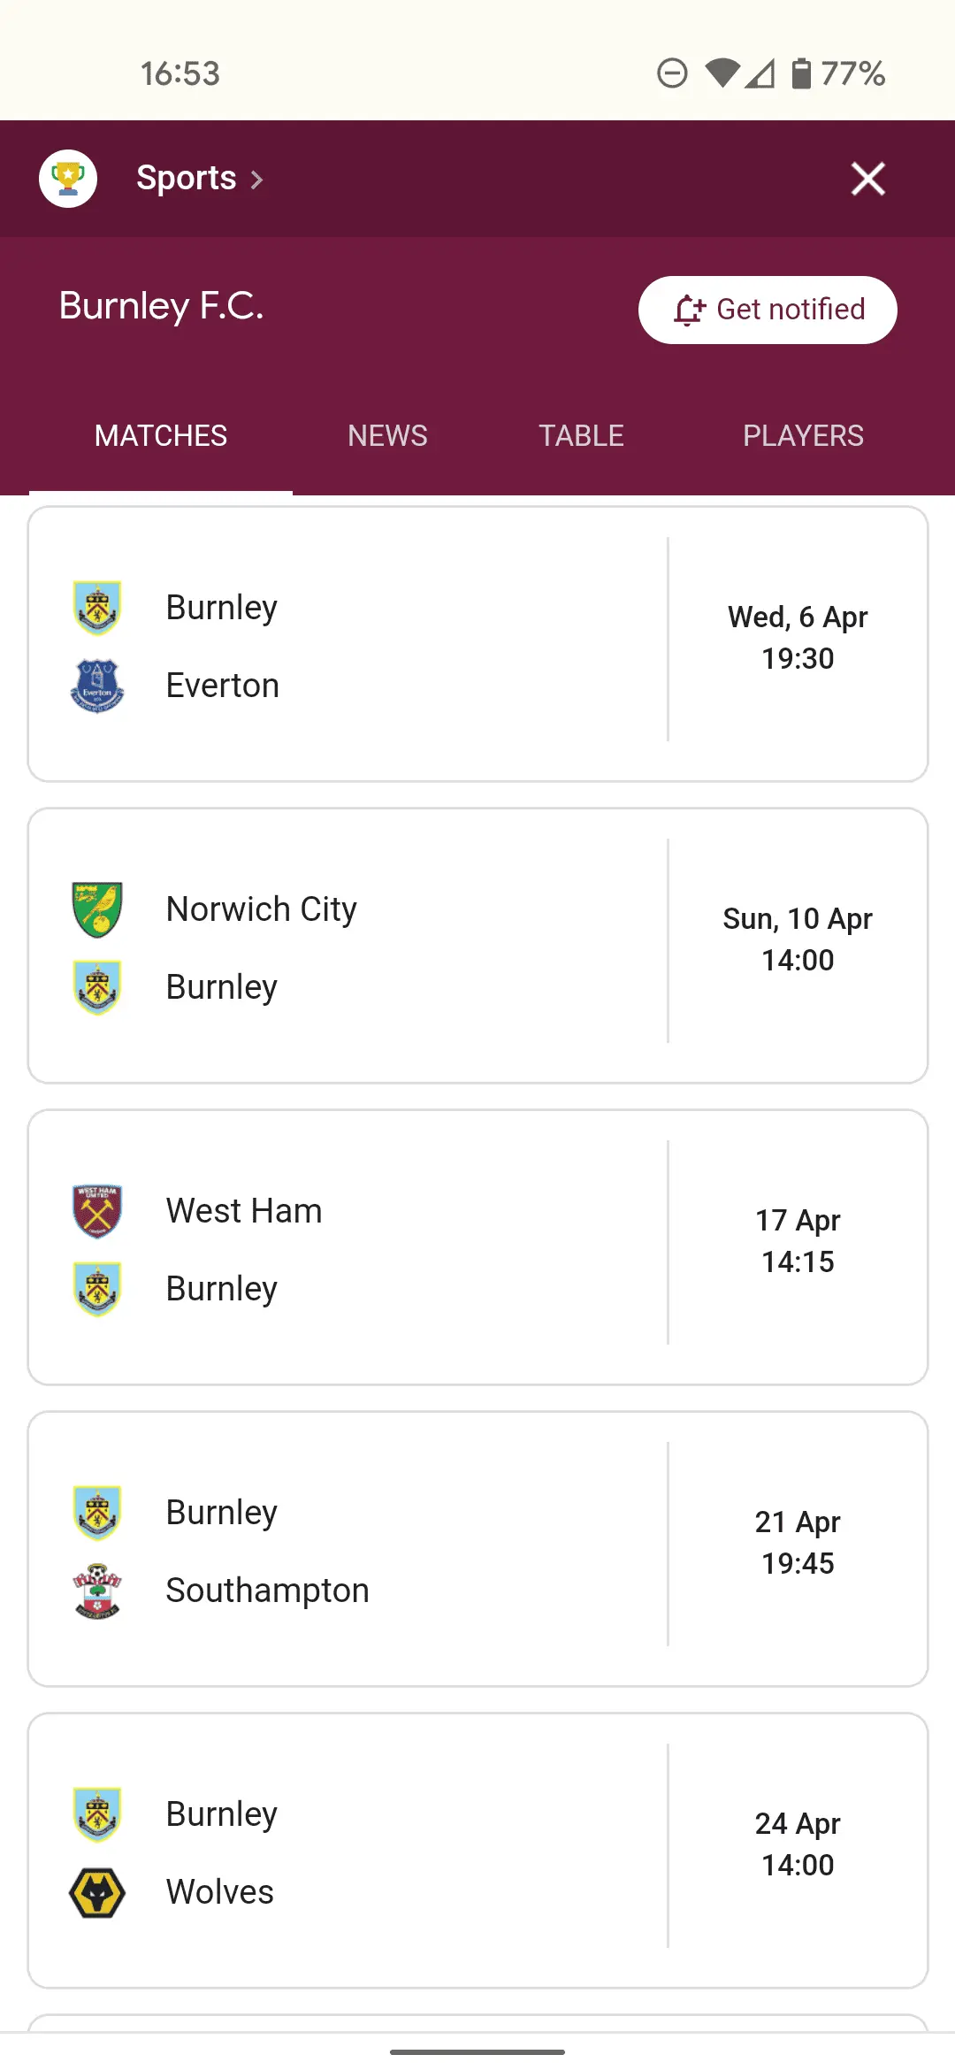
Task: Switch to the NEWS tab
Action: pyautogui.click(x=387, y=436)
